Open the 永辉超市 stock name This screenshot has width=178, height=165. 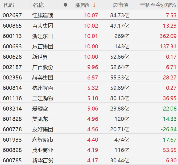[43, 140]
